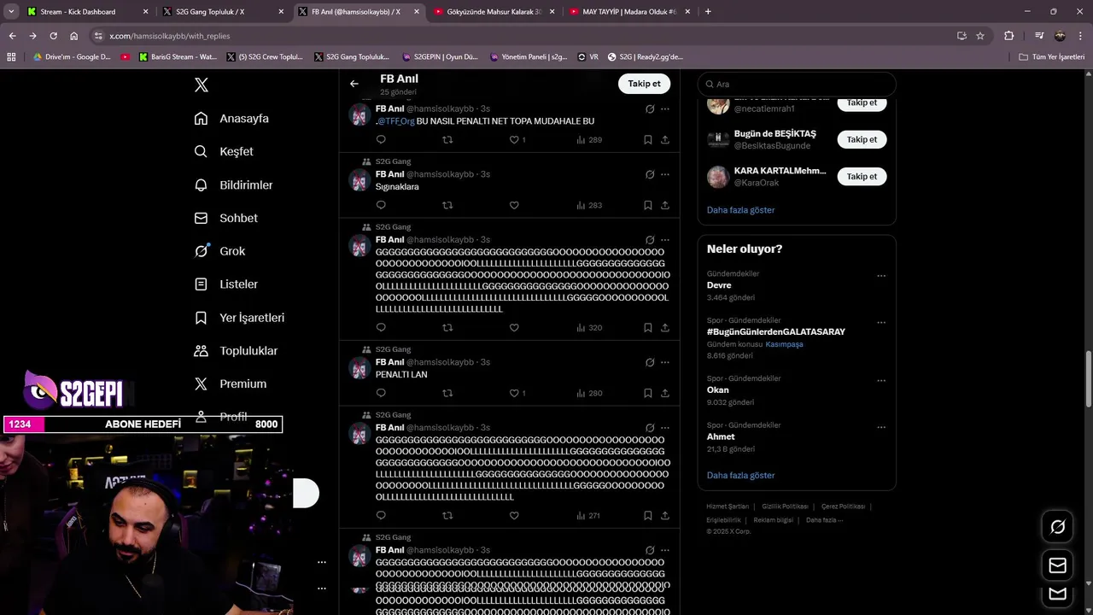1093x615 pixels.
Task: Open #BugünGünlerdenGALATASARAY trend
Action: pos(775,331)
